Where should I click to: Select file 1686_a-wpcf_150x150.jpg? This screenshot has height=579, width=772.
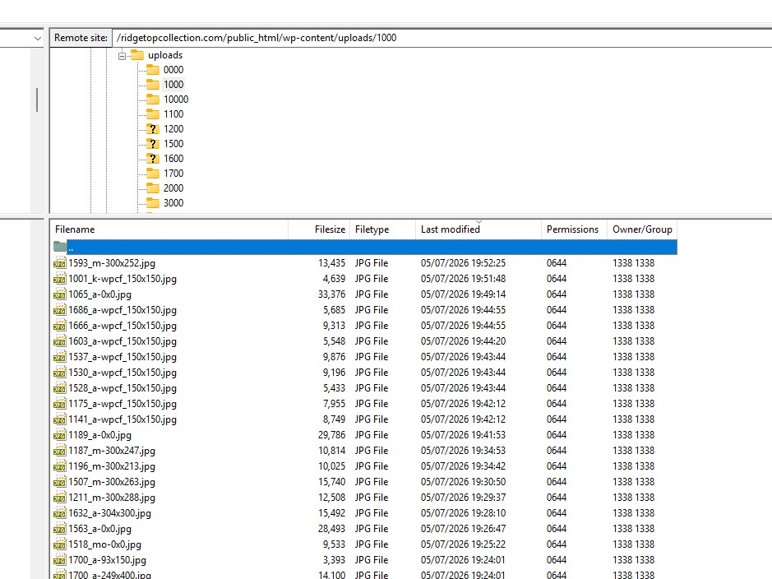click(123, 310)
